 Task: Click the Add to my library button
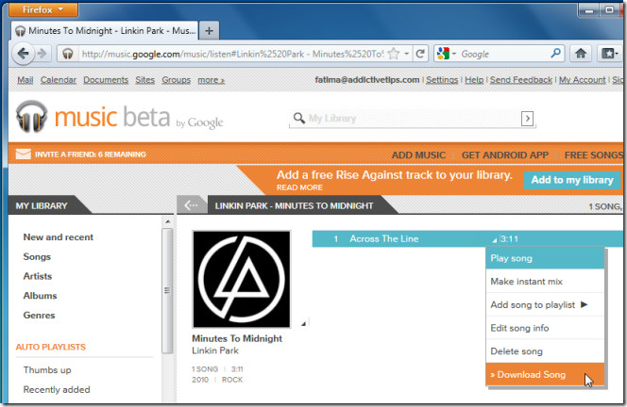pos(572,180)
